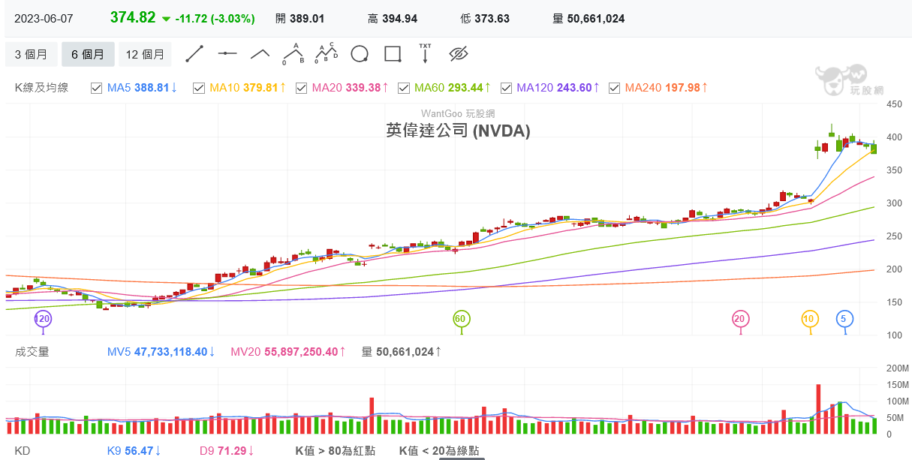Switch chart range to 12 個月

tap(145, 54)
